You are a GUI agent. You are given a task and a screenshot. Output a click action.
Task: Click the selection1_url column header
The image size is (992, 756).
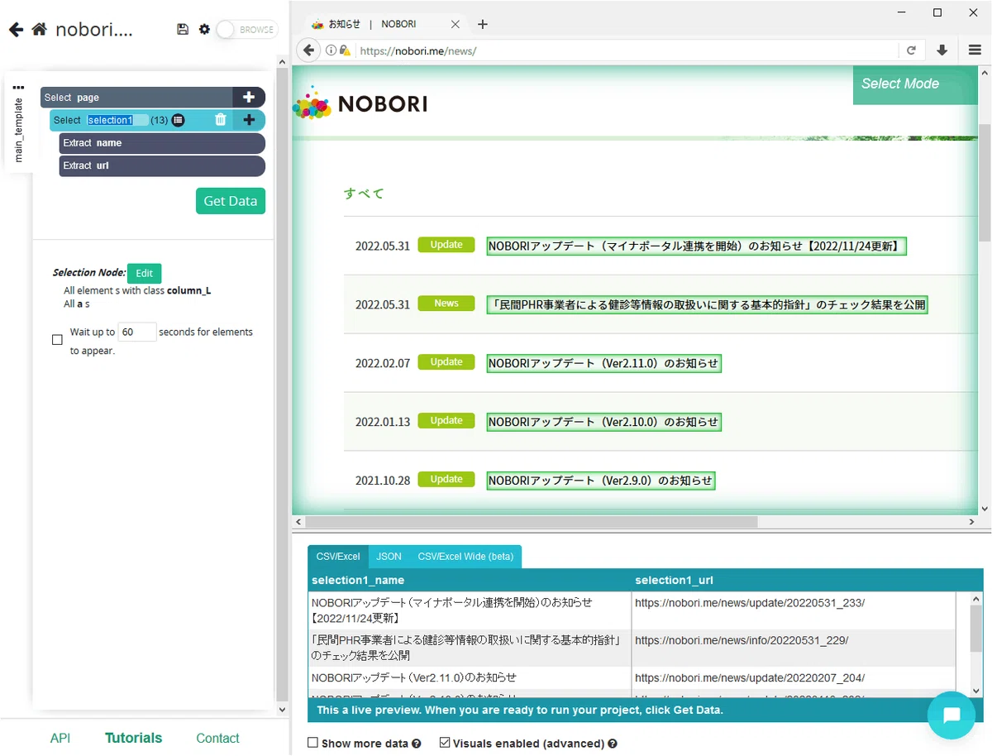click(x=674, y=581)
